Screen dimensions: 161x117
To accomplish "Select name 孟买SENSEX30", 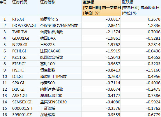I will (53, 102).
